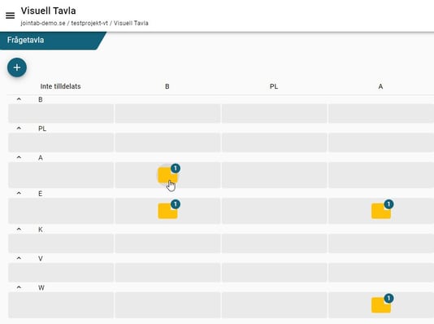Collapse the B row
This screenshot has height=324, width=434.
(19, 99)
